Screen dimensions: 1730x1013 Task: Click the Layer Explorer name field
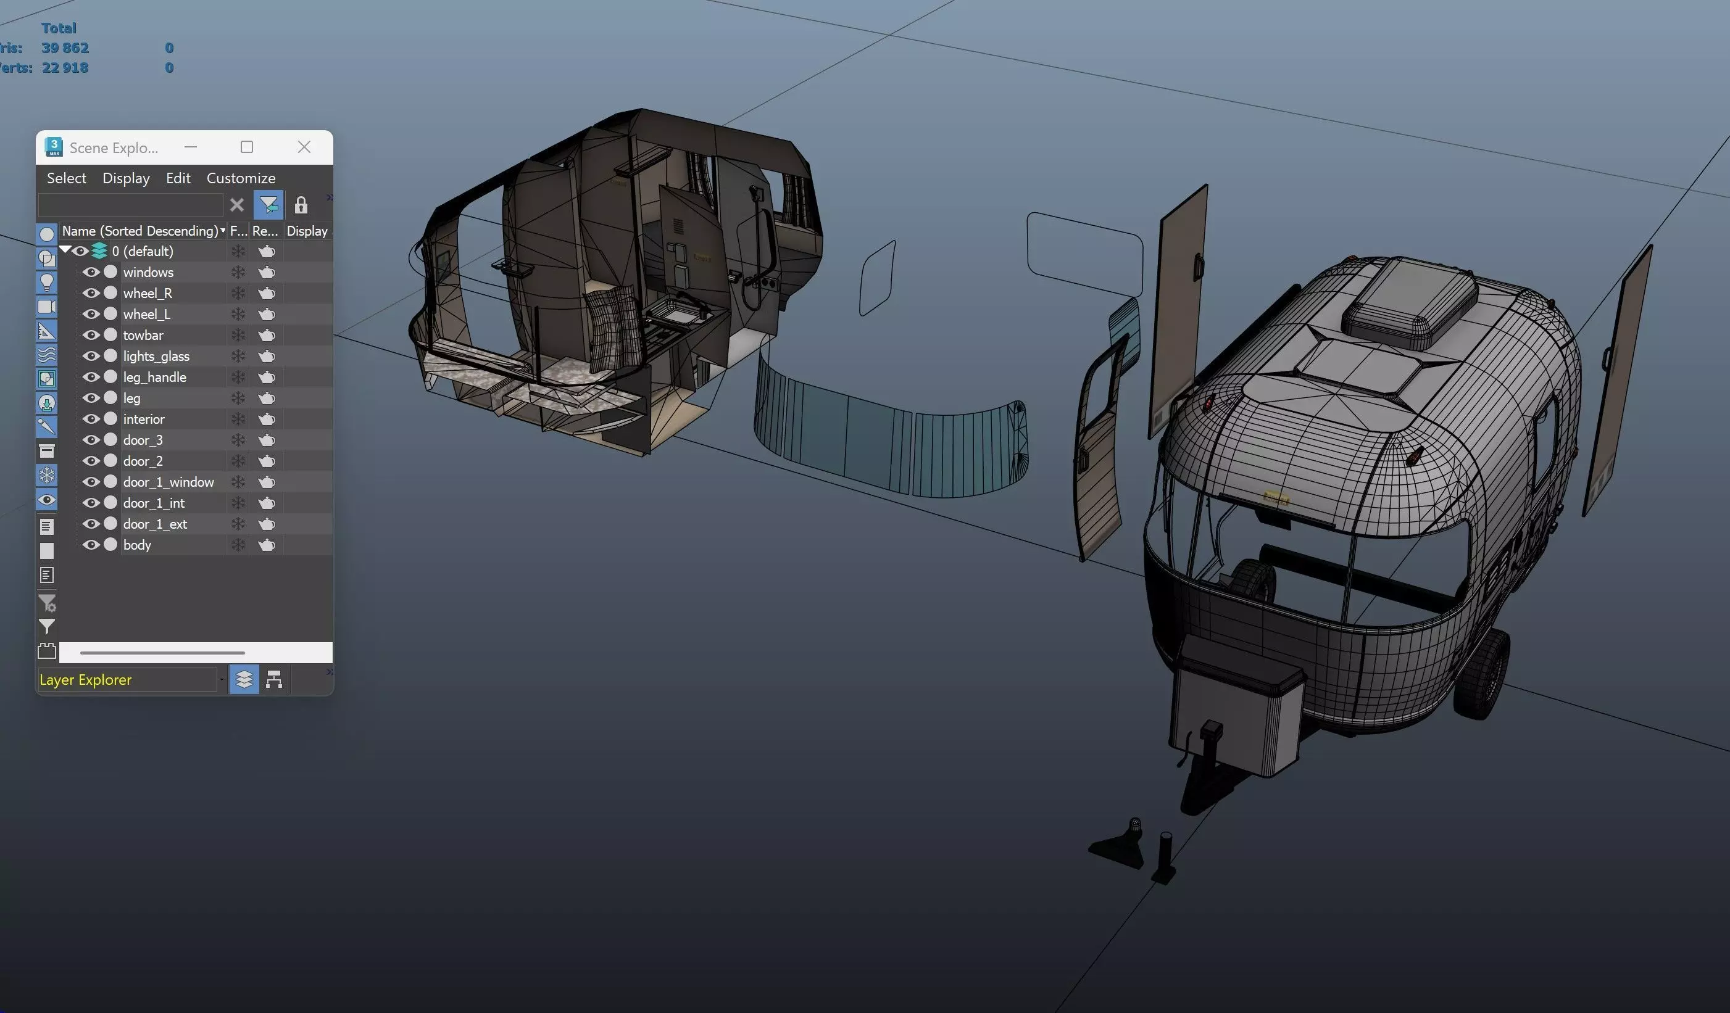click(x=128, y=679)
